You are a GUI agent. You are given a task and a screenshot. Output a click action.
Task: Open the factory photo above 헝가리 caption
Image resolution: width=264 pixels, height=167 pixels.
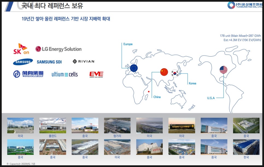(117, 125)
